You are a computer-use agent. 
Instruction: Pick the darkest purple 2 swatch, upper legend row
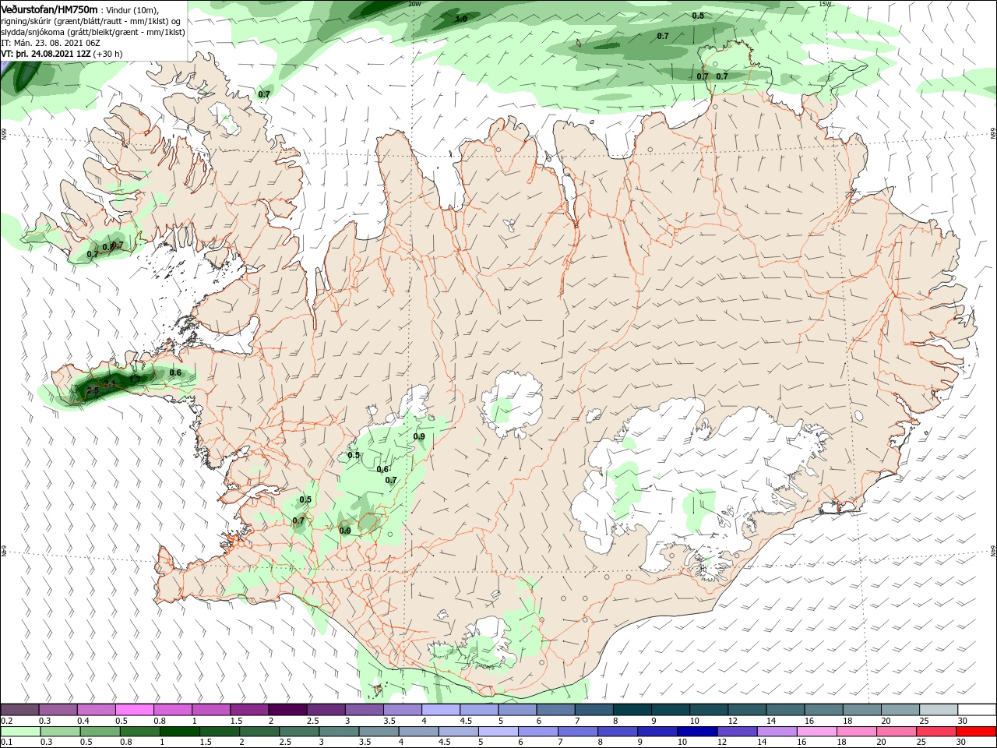[287, 709]
